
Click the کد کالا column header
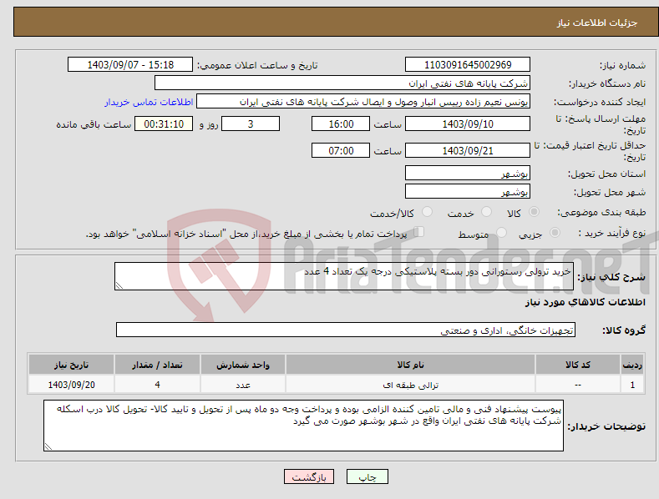pyautogui.click(x=578, y=365)
